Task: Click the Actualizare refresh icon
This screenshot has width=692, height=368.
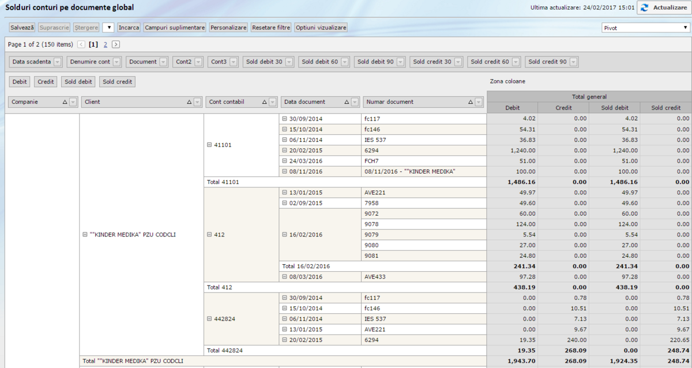Action: pyautogui.click(x=644, y=7)
